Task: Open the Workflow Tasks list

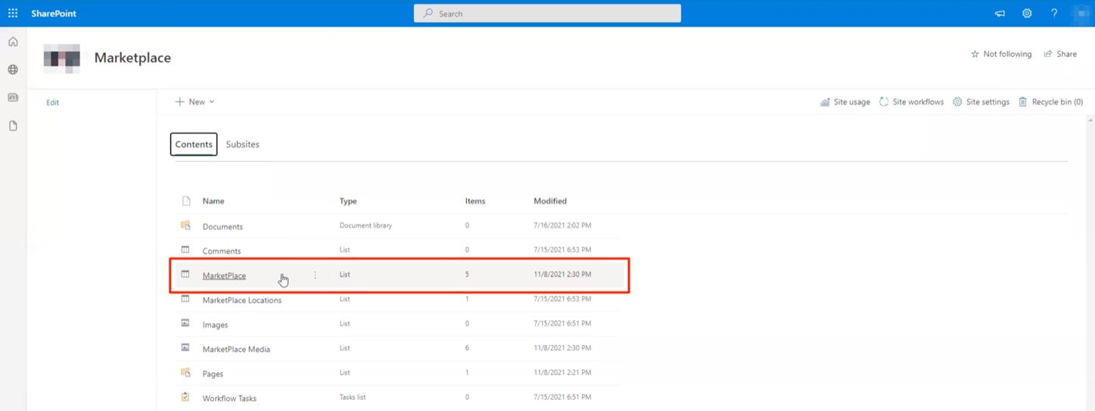Action: coord(229,398)
